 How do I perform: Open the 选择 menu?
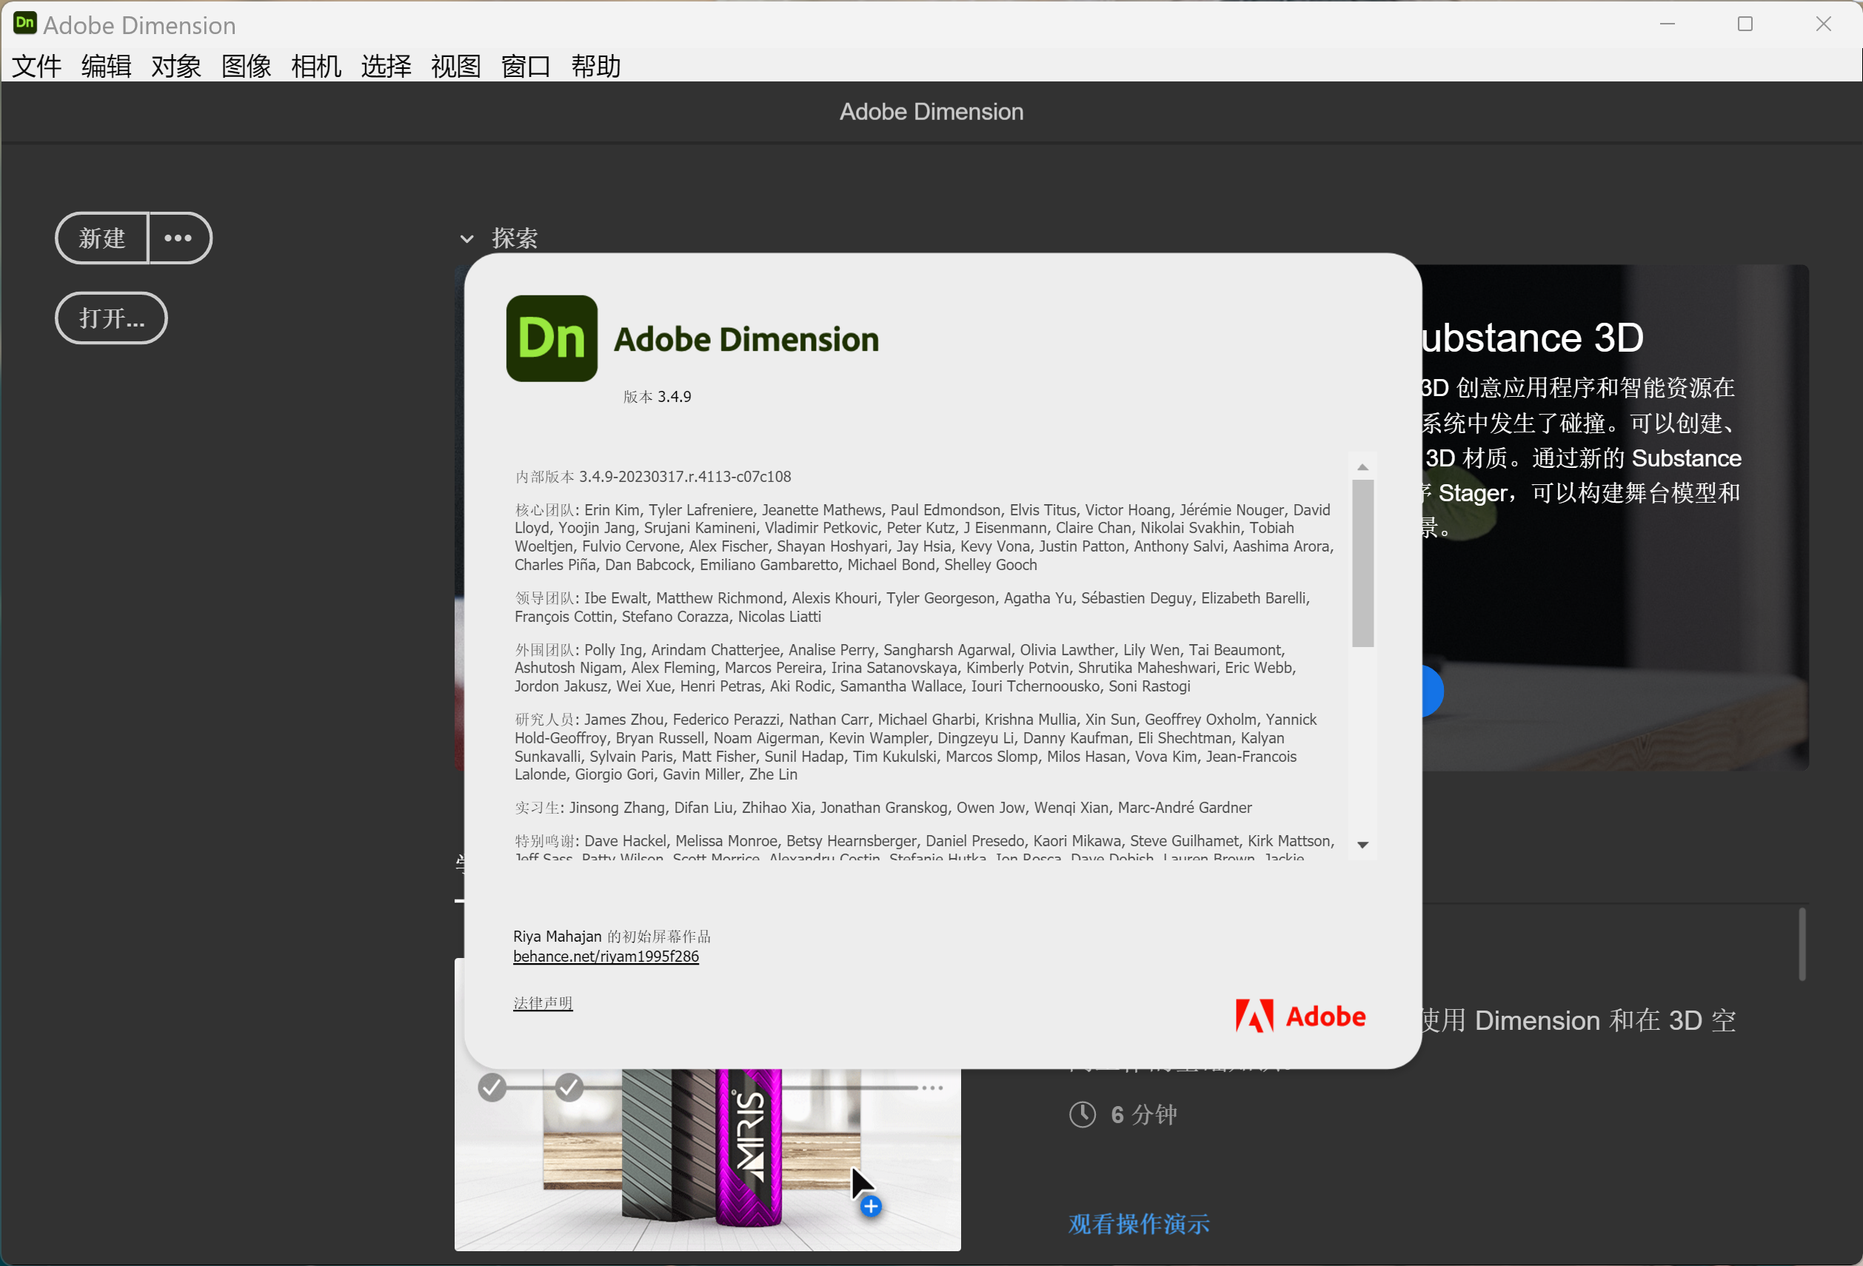(387, 66)
